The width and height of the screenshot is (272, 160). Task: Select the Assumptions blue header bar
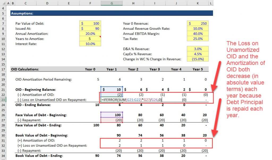click(x=112, y=13)
